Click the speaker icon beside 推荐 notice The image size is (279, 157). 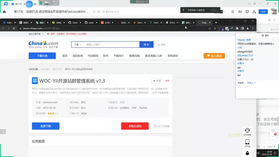(x=48, y=34)
